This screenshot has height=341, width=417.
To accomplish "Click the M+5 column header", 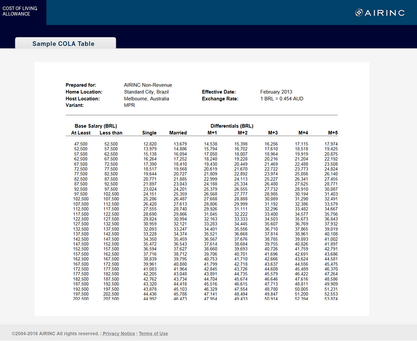I will coord(333,133).
